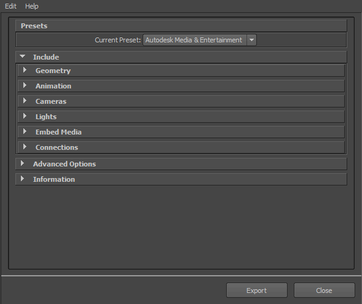Click the Close button
This screenshot has height=304, width=362.
click(x=324, y=290)
